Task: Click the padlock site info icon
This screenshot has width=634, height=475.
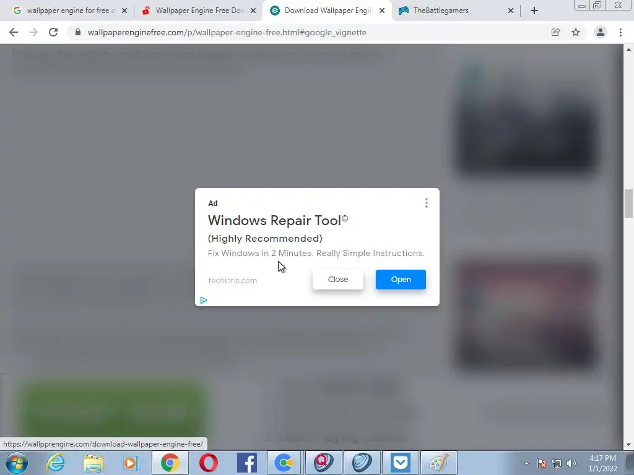Action: (78, 32)
